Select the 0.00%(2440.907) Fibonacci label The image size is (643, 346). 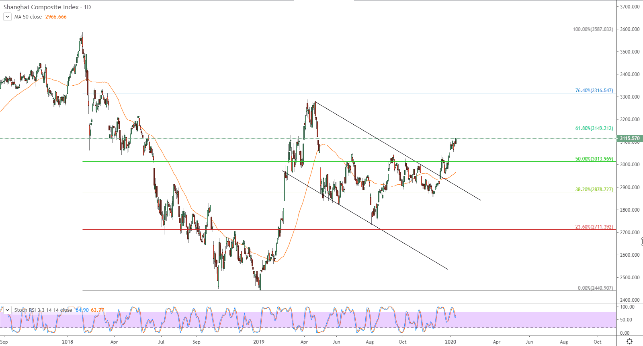click(596, 288)
